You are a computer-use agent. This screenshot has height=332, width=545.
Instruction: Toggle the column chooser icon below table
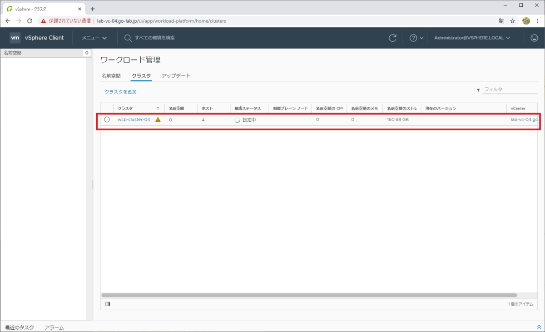(108, 304)
